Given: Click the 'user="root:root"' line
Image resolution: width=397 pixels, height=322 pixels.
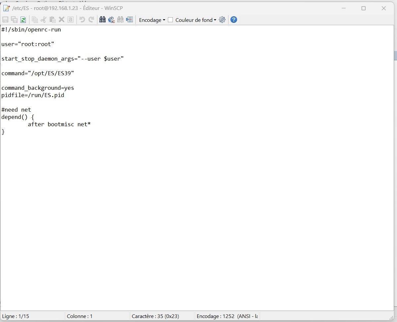Looking at the screenshot, I should [x=28, y=44].
